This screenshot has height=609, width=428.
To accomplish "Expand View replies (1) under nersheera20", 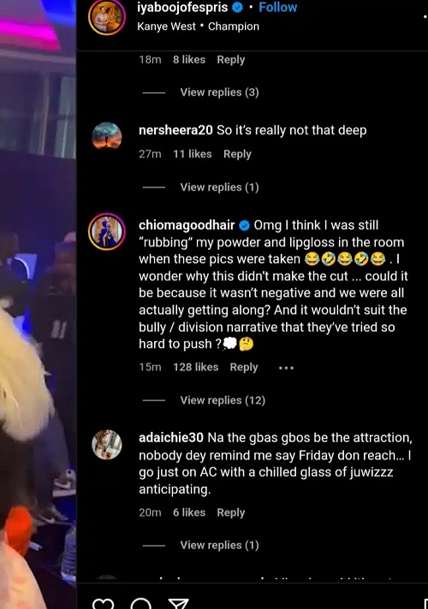I will (219, 187).
